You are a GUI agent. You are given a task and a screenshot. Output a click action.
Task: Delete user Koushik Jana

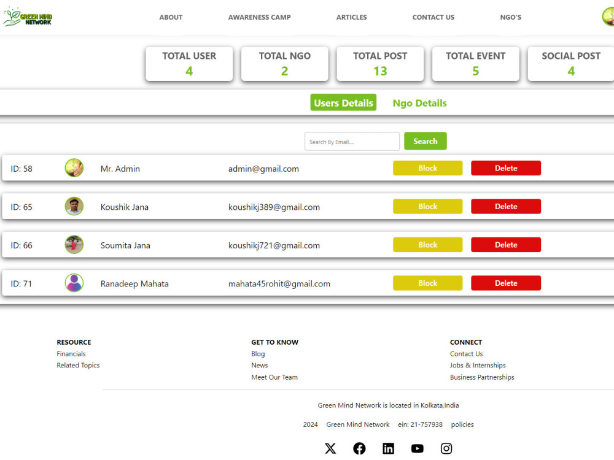506,207
